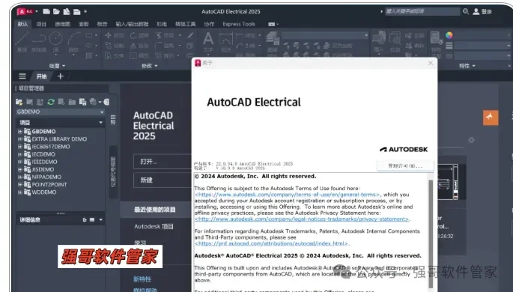
Task: Select the Rectangle tool in Draw panel
Action: [88, 35]
